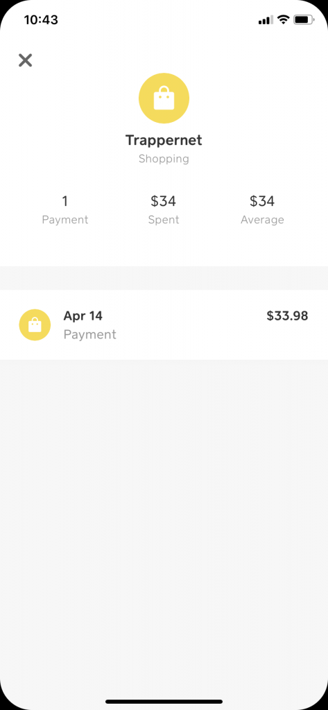Viewport: 328px width, 710px height.
Task: Tap the Payment label under the count 1
Action: click(x=65, y=220)
